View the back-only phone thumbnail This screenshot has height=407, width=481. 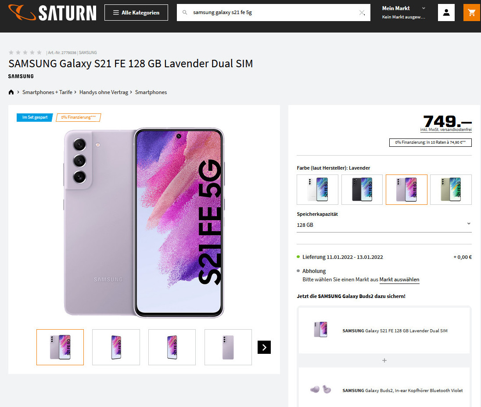(228, 347)
